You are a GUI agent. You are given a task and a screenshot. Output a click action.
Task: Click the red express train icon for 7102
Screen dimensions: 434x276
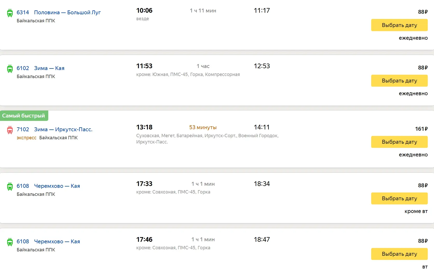coord(10,130)
